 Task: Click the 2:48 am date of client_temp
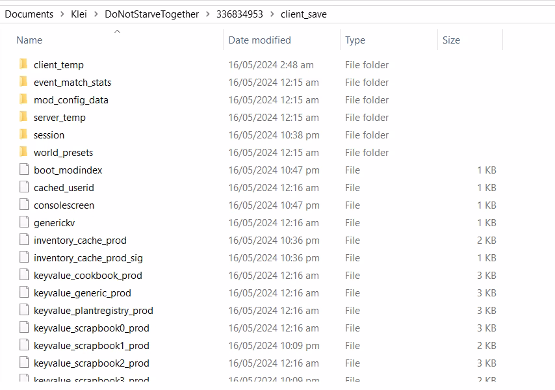(271, 65)
